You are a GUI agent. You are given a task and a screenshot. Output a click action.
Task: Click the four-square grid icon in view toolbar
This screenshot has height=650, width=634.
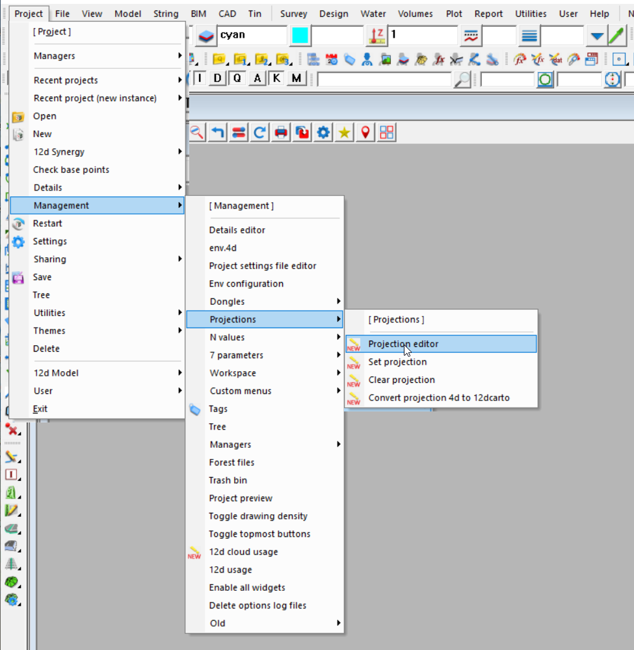tap(387, 133)
